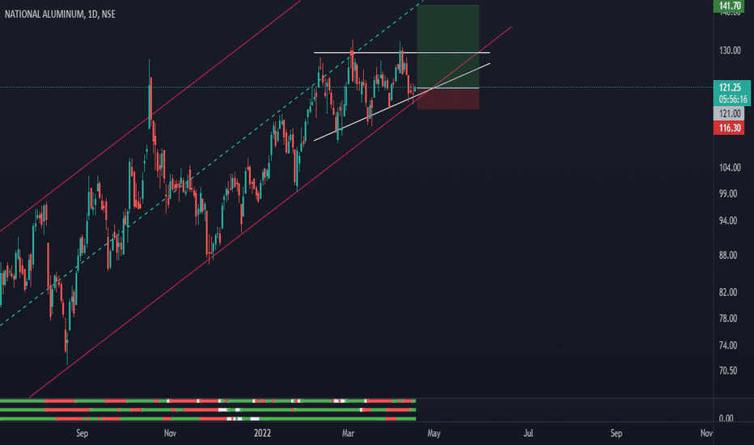
Task: Click the 130.00 price axis label
Action: click(x=730, y=50)
